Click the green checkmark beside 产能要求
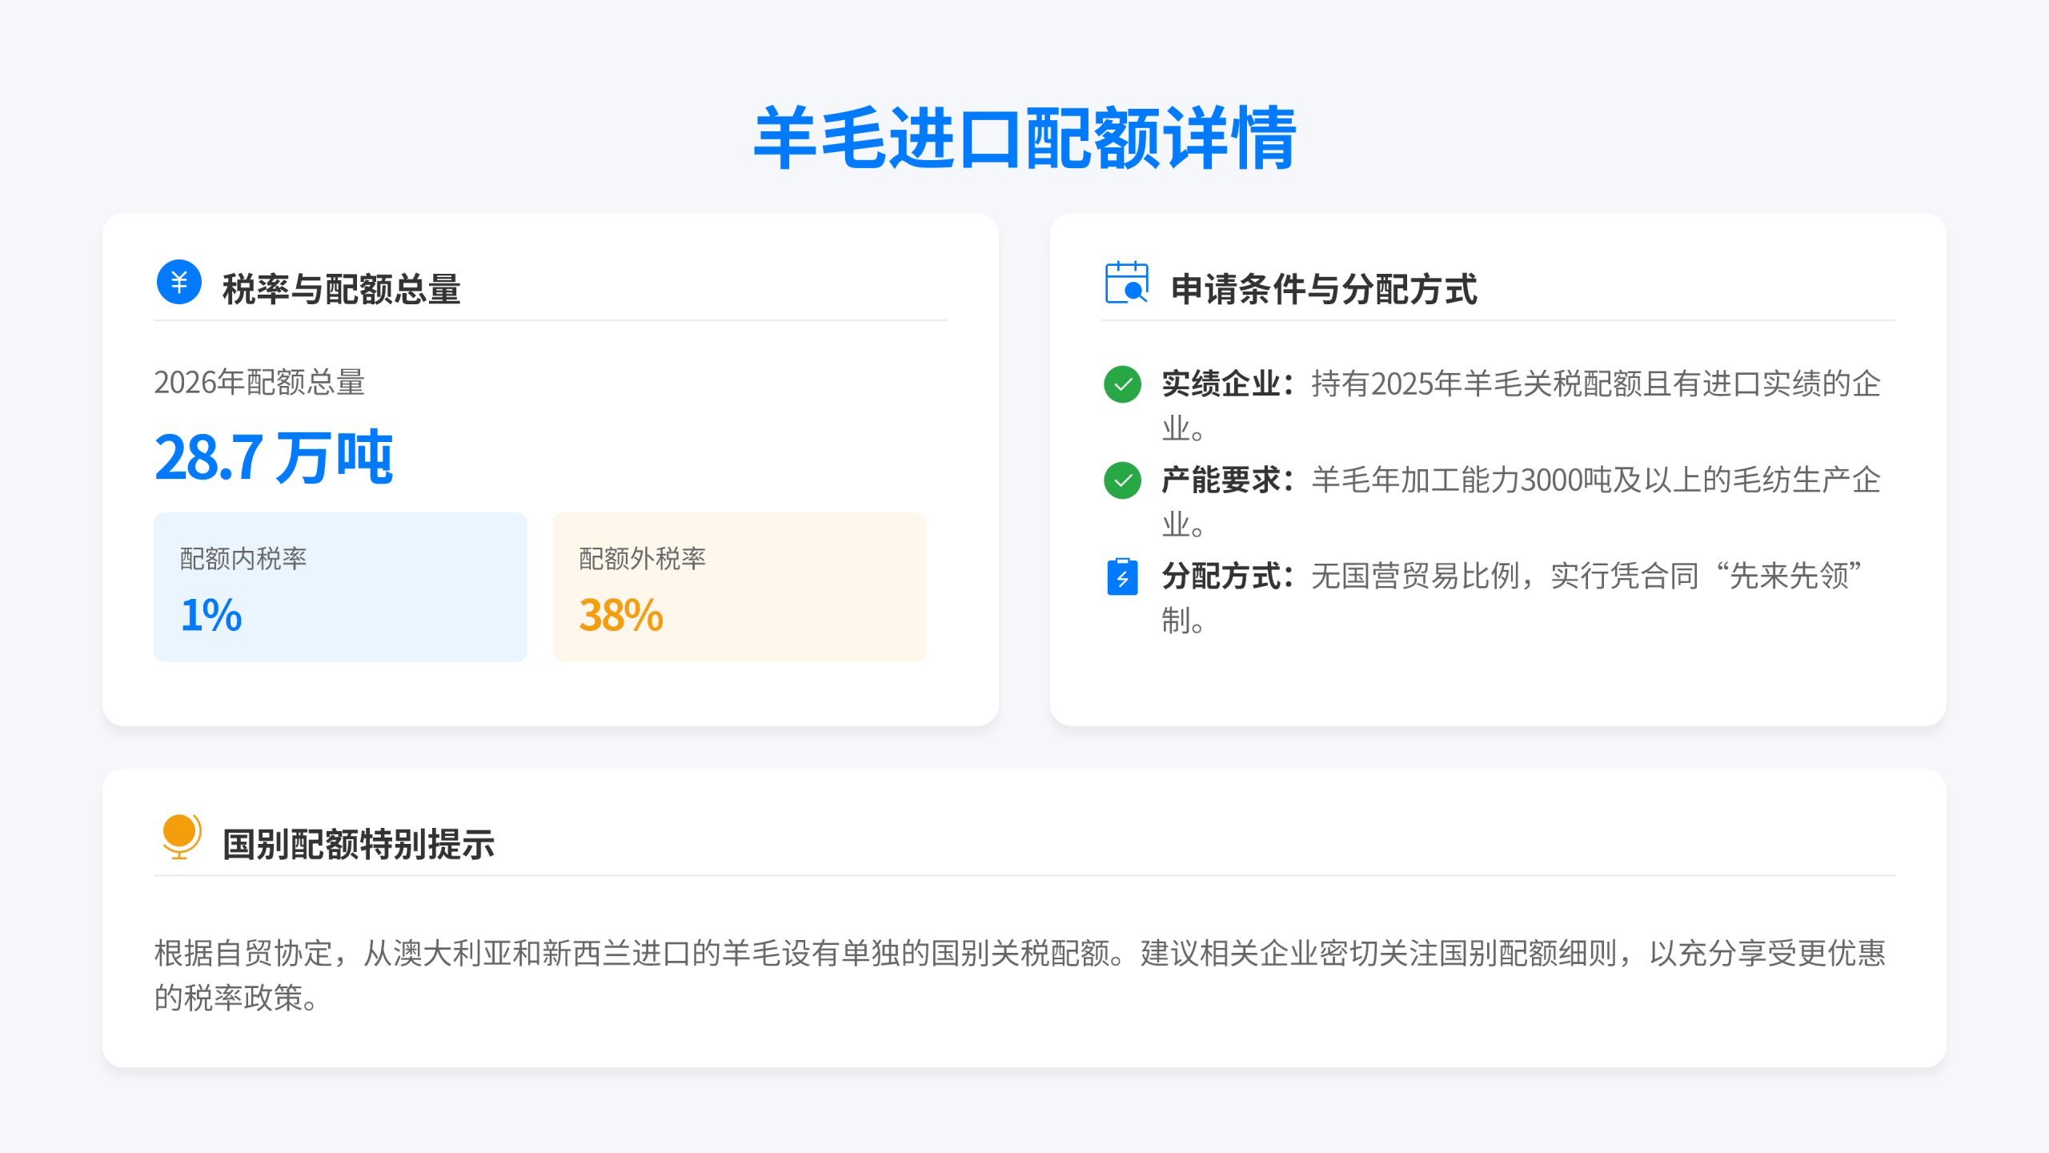2049x1153 pixels. coord(1122,480)
